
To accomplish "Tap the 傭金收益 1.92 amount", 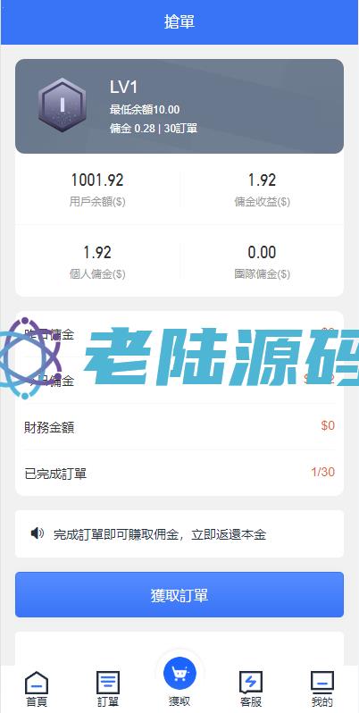I will tap(263, 180).
